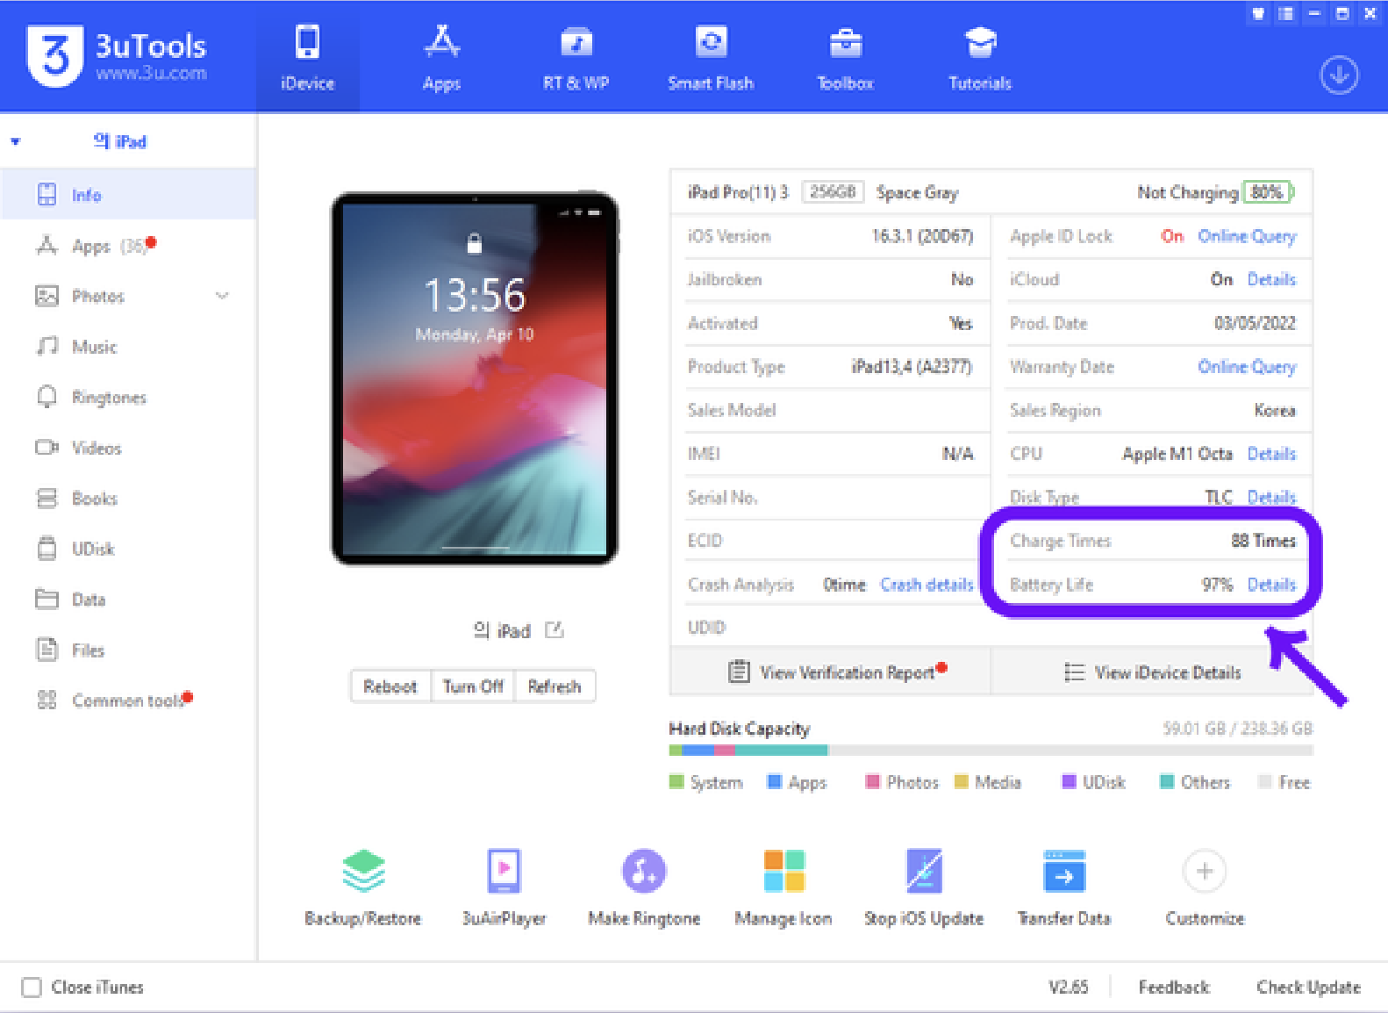Viewport: 1388px width, 1013px height.
Task: Collapse the iPad device tree
Action: [x=16, y=141]
